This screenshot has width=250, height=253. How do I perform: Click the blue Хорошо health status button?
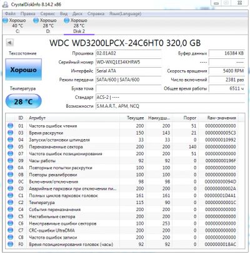23,70
